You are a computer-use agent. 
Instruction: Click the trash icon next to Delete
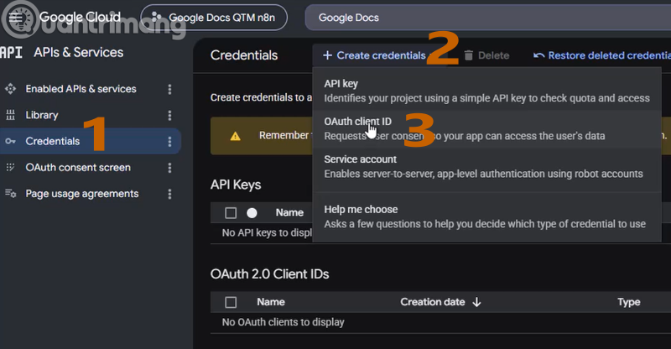(x=469, y=55)
